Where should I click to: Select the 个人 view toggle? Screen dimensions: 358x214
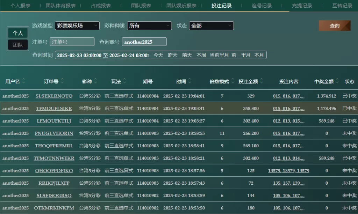tap(18, 33)
